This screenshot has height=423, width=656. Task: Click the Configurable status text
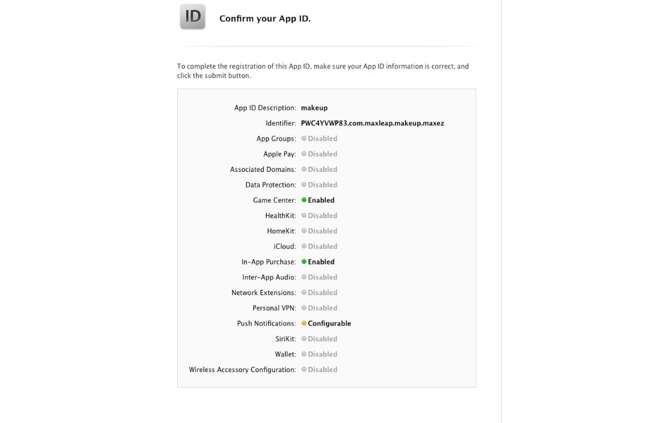pos(329,323)
